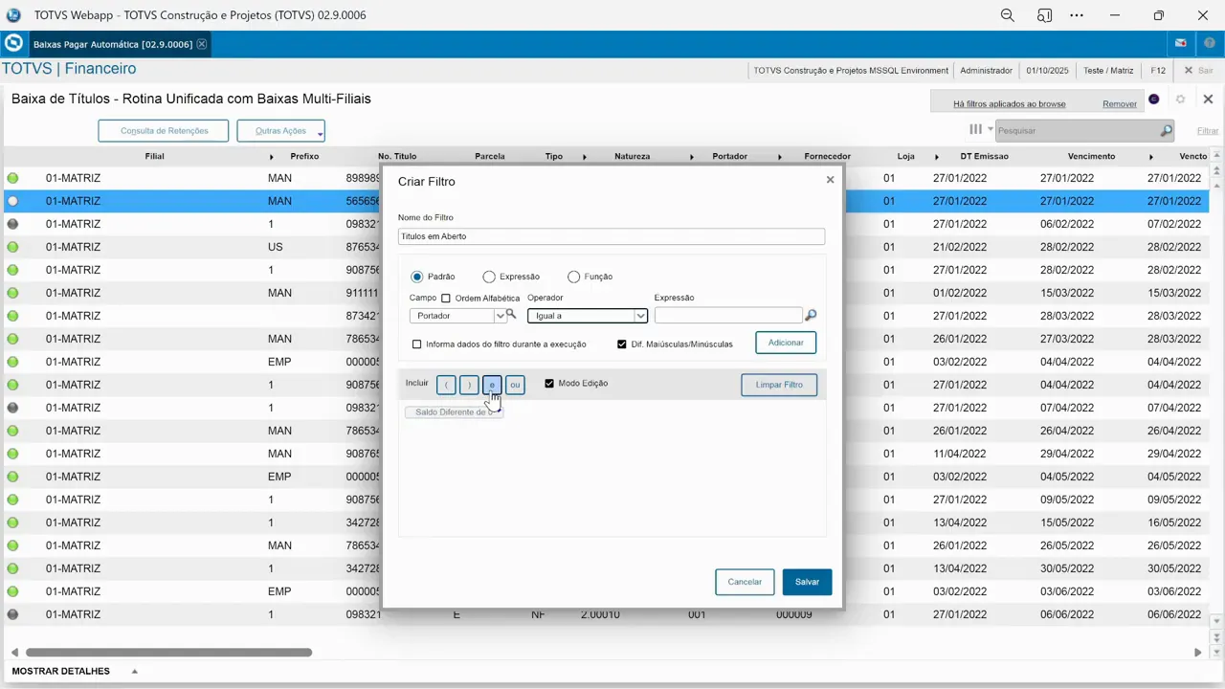The image size is (1225, 689).
Task: Click inside the Nome do Filtro text field
Action: pos(611,236)
